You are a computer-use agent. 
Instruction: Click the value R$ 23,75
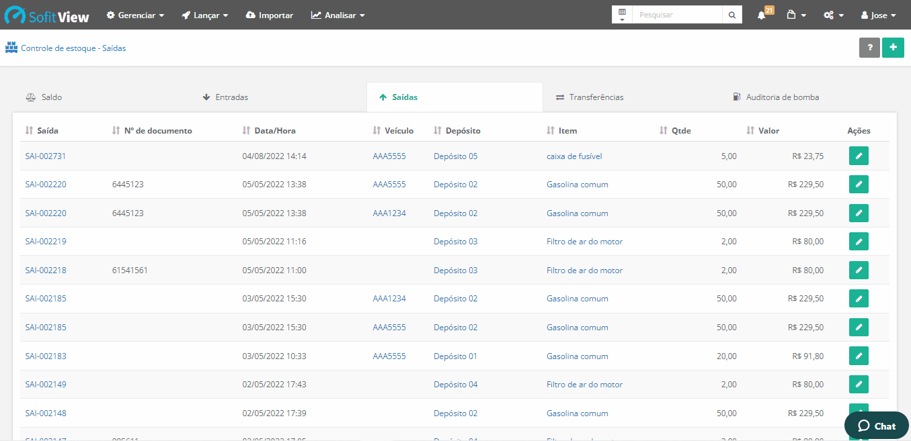(x=807, y=156)
